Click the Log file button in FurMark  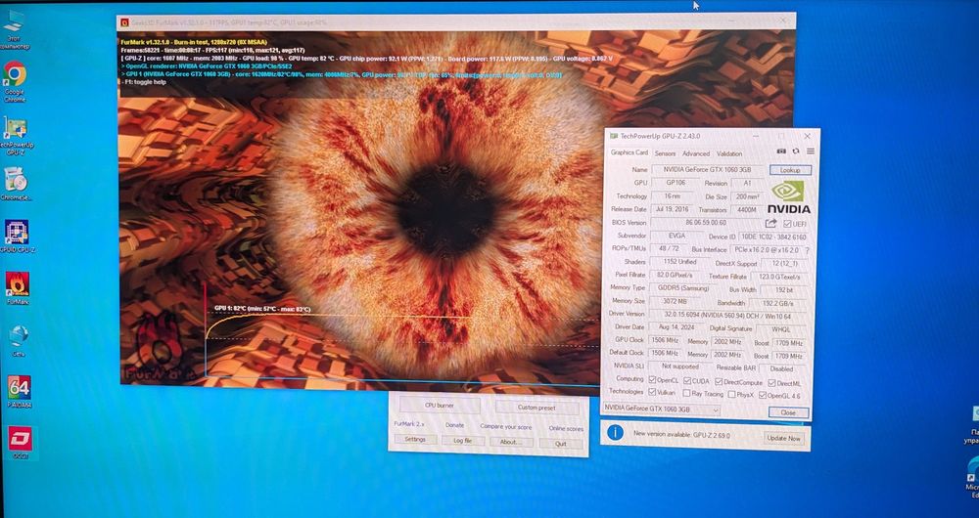(463, 441)
